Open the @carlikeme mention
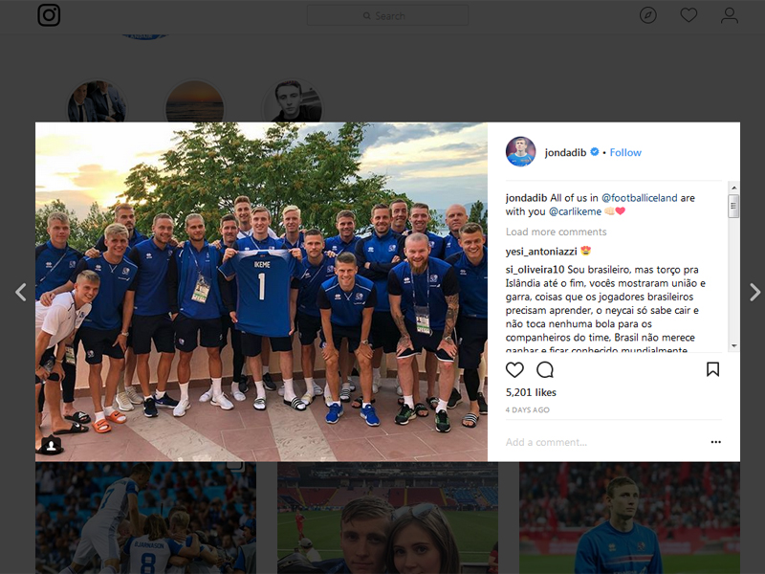The width and height of the screenshot is (765, 574). tap(576, 211)
